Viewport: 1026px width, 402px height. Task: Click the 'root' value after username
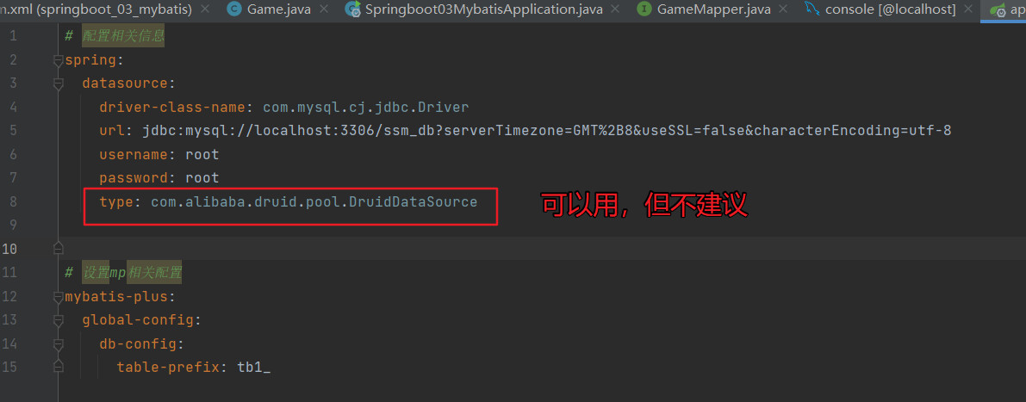[202, 155]
